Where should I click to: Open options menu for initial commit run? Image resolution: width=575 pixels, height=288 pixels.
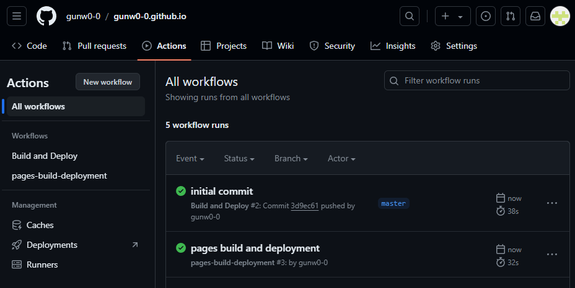tap(551, 203)
